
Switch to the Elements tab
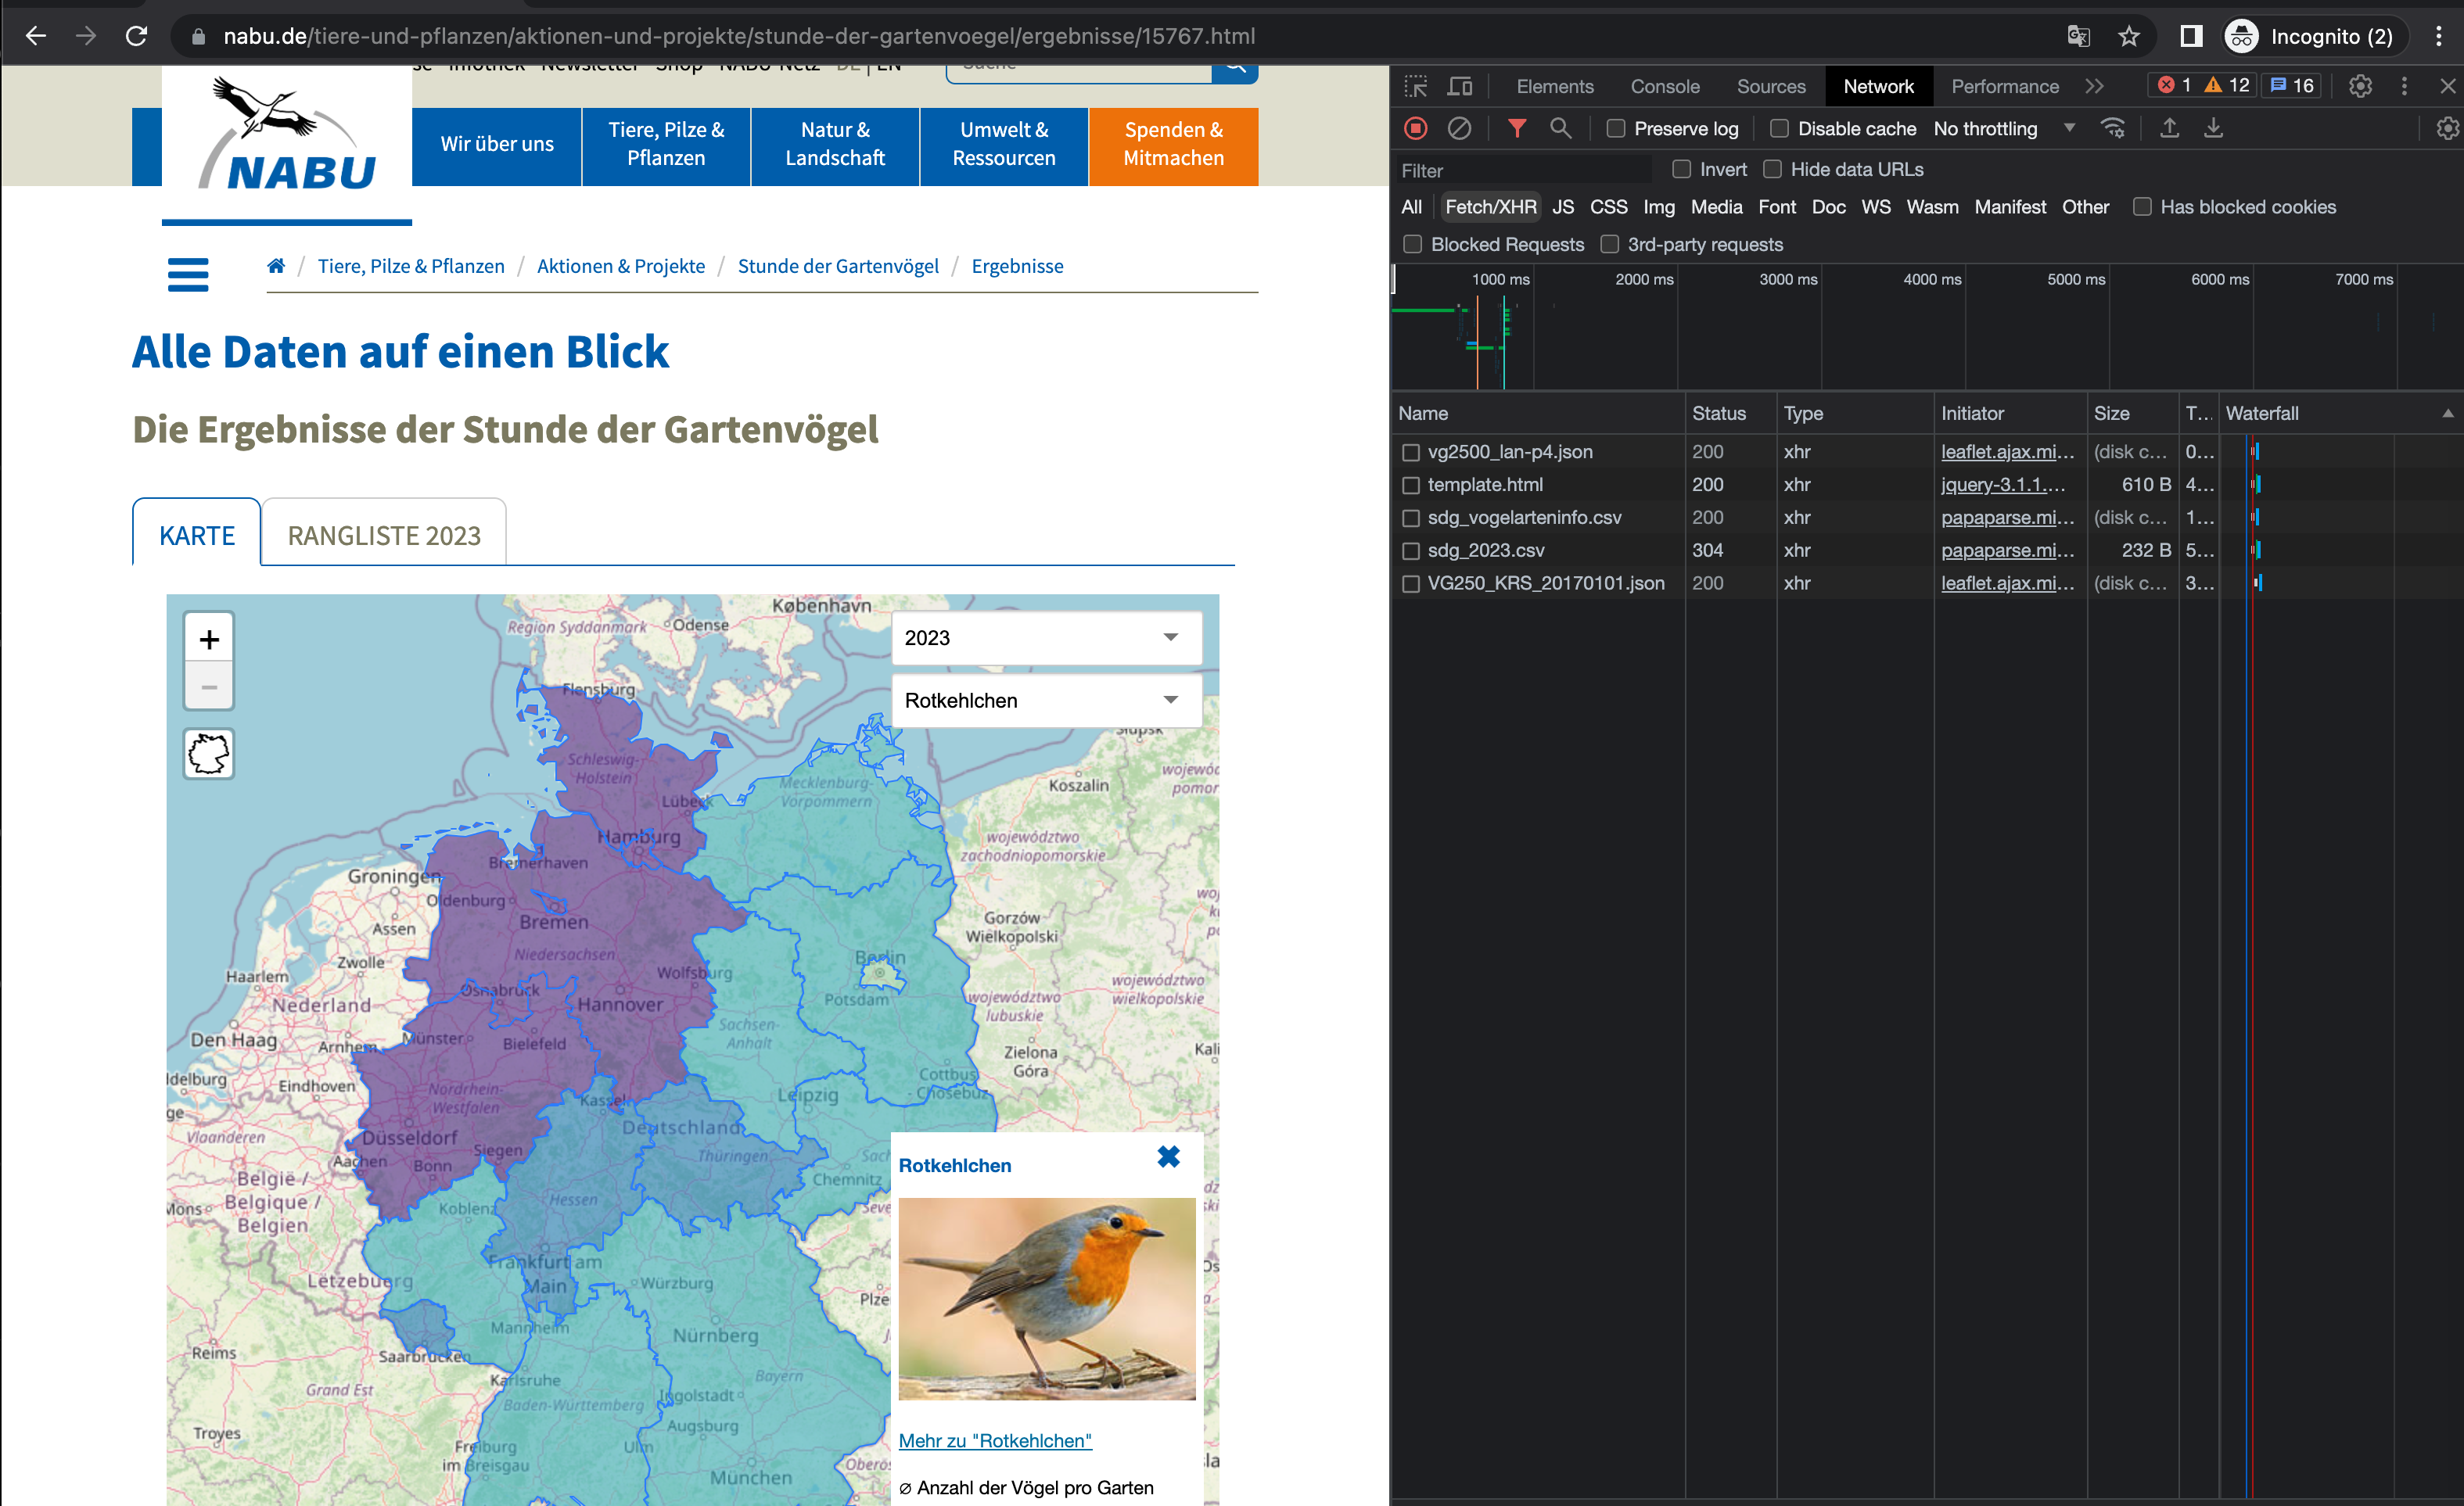pyautogui.click(x=1555, y=86)
